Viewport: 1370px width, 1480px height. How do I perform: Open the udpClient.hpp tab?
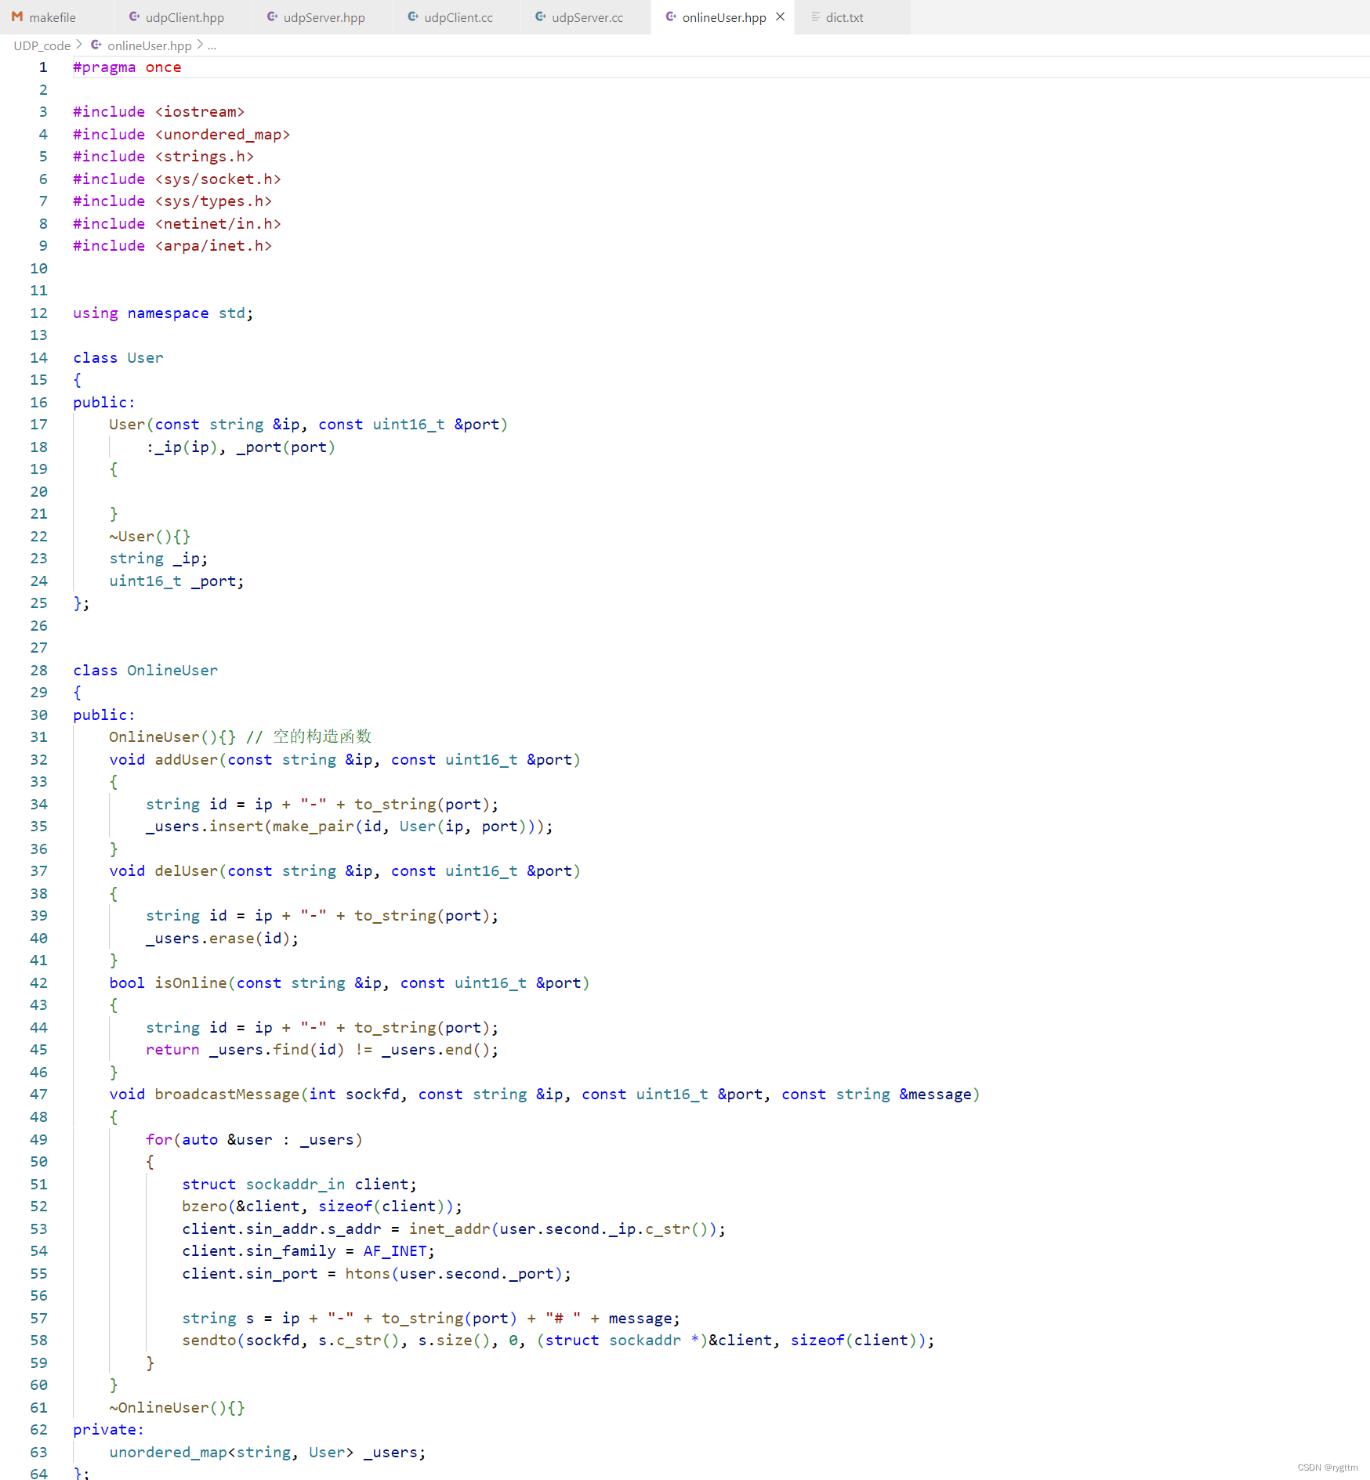pyautogui.click(x=184, y=17)
